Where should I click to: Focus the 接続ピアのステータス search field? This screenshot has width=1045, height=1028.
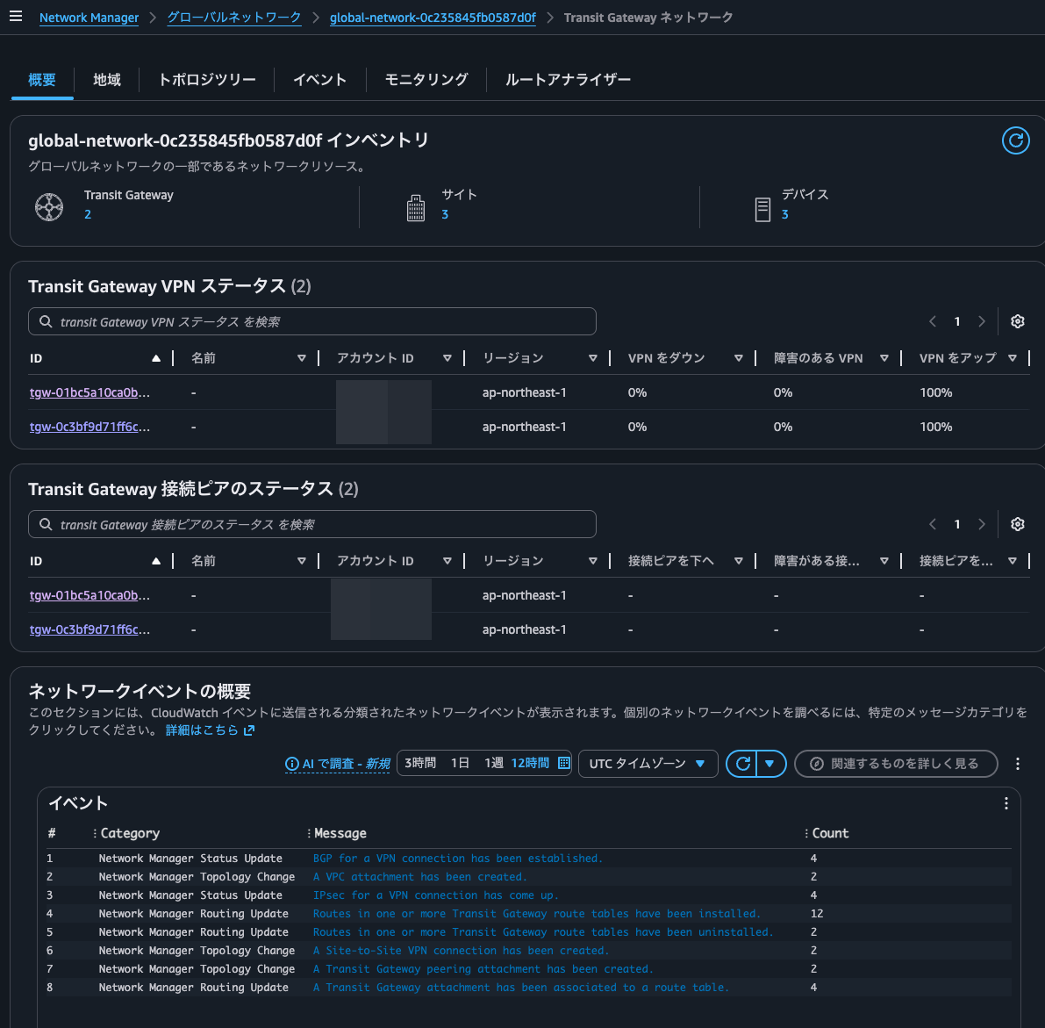[x=311, y=524]
